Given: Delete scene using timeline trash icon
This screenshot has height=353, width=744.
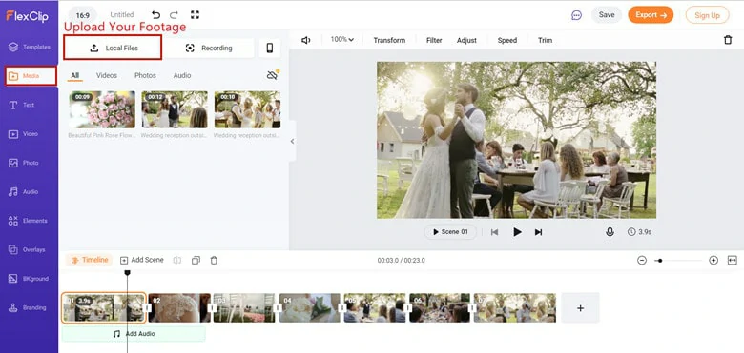Looking at the screenshot, I should [x=214, y=261].
